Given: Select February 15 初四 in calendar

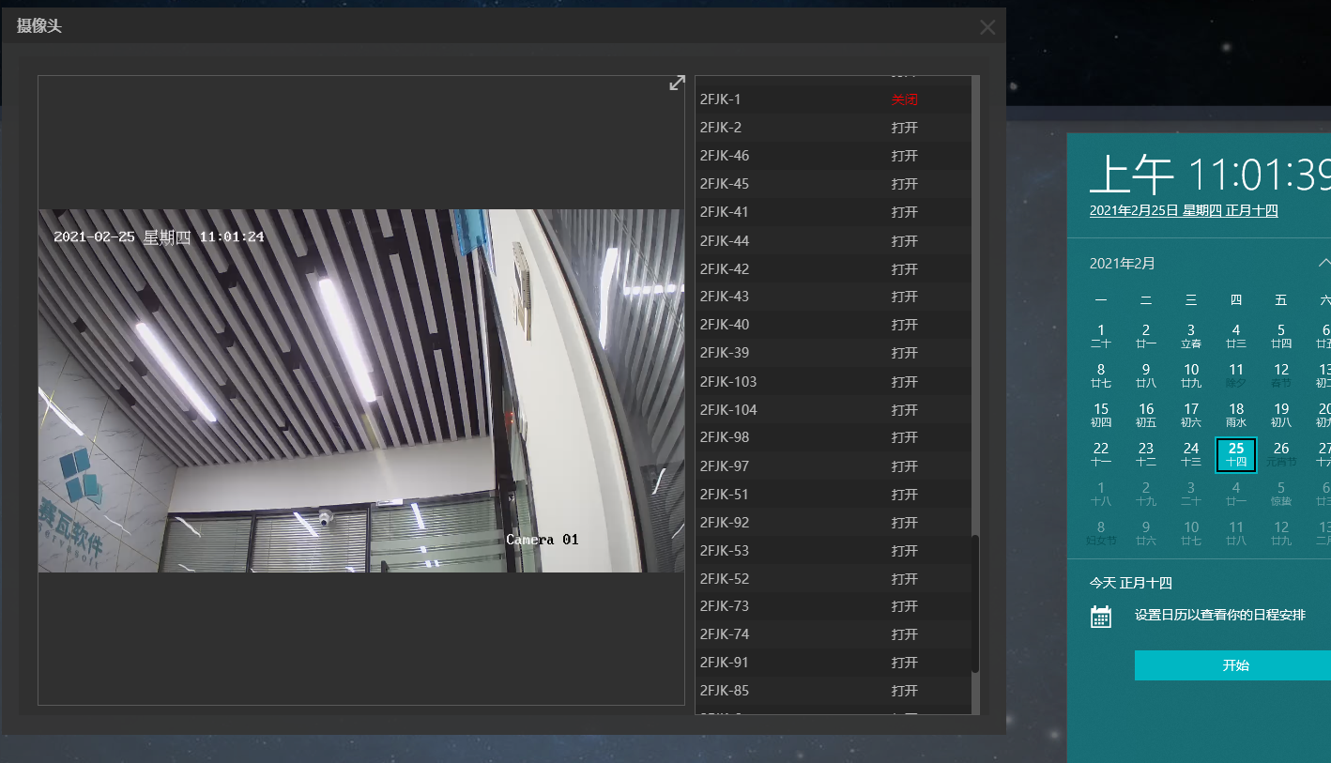Looking at the screenshot, I should [x=1101, y=415].
